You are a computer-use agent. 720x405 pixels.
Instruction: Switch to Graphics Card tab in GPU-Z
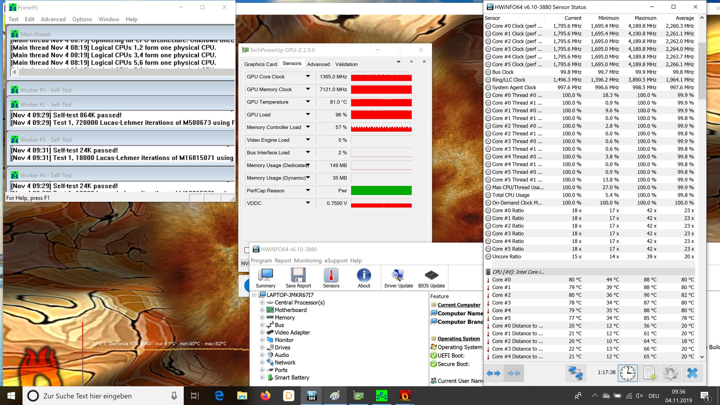[x=260, y=64]
